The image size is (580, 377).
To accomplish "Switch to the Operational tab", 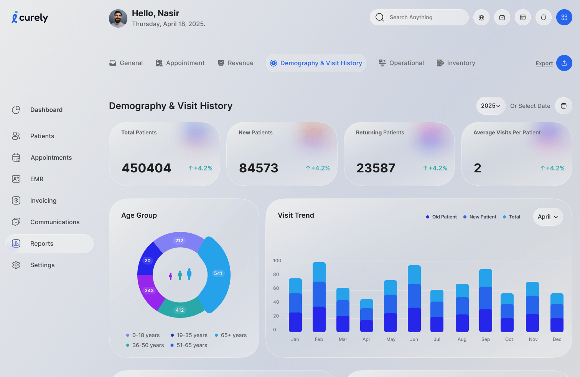I will 401,63.
